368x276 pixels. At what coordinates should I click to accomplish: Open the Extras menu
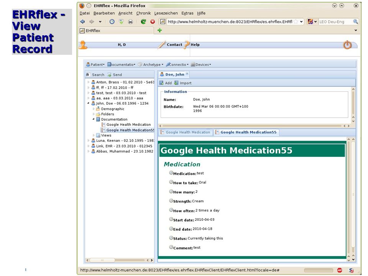click(x=187, y=13)
